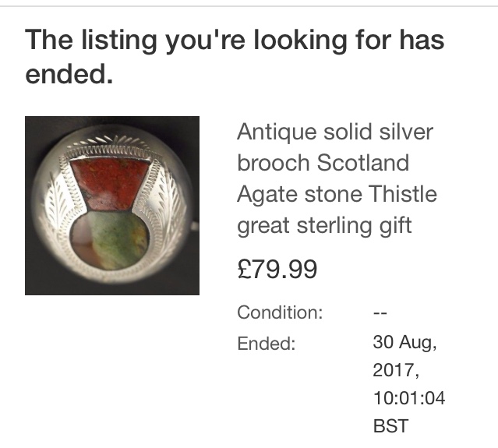Click the 'Ended:' label

[x=266, y=343]
